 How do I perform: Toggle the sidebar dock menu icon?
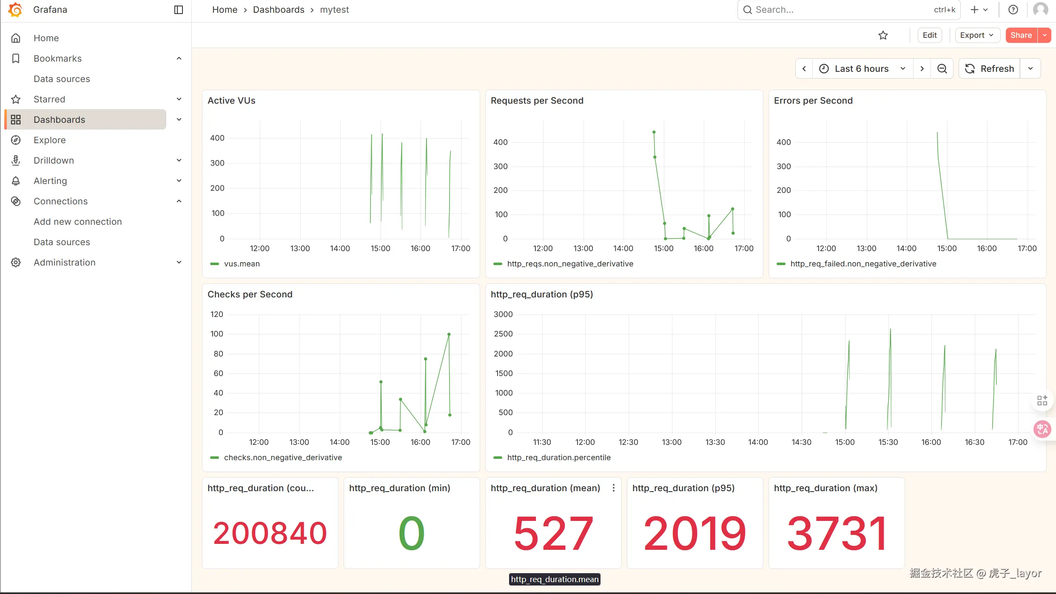pos(179,10)
